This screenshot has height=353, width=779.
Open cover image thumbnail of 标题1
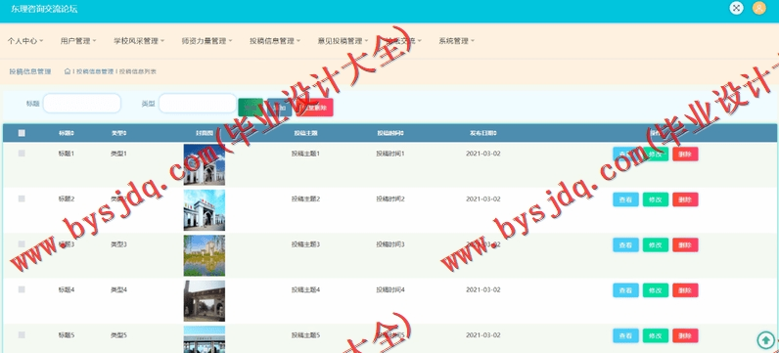205,165
